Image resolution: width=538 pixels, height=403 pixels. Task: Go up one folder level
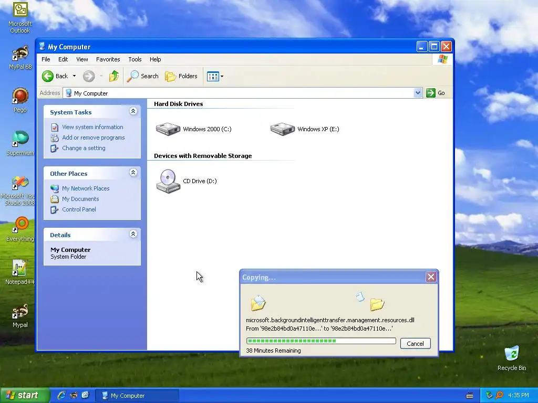(x=114, y=76)
